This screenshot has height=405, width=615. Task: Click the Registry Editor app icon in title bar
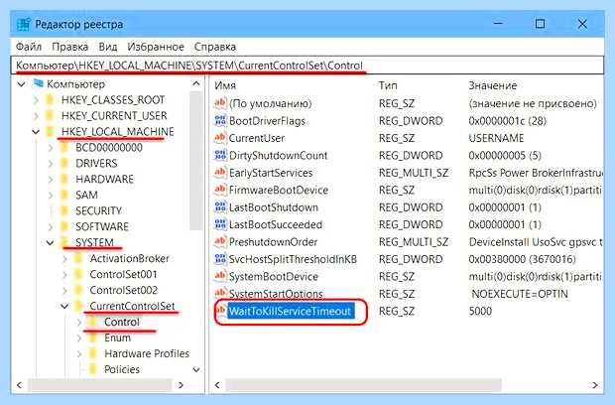24,24
